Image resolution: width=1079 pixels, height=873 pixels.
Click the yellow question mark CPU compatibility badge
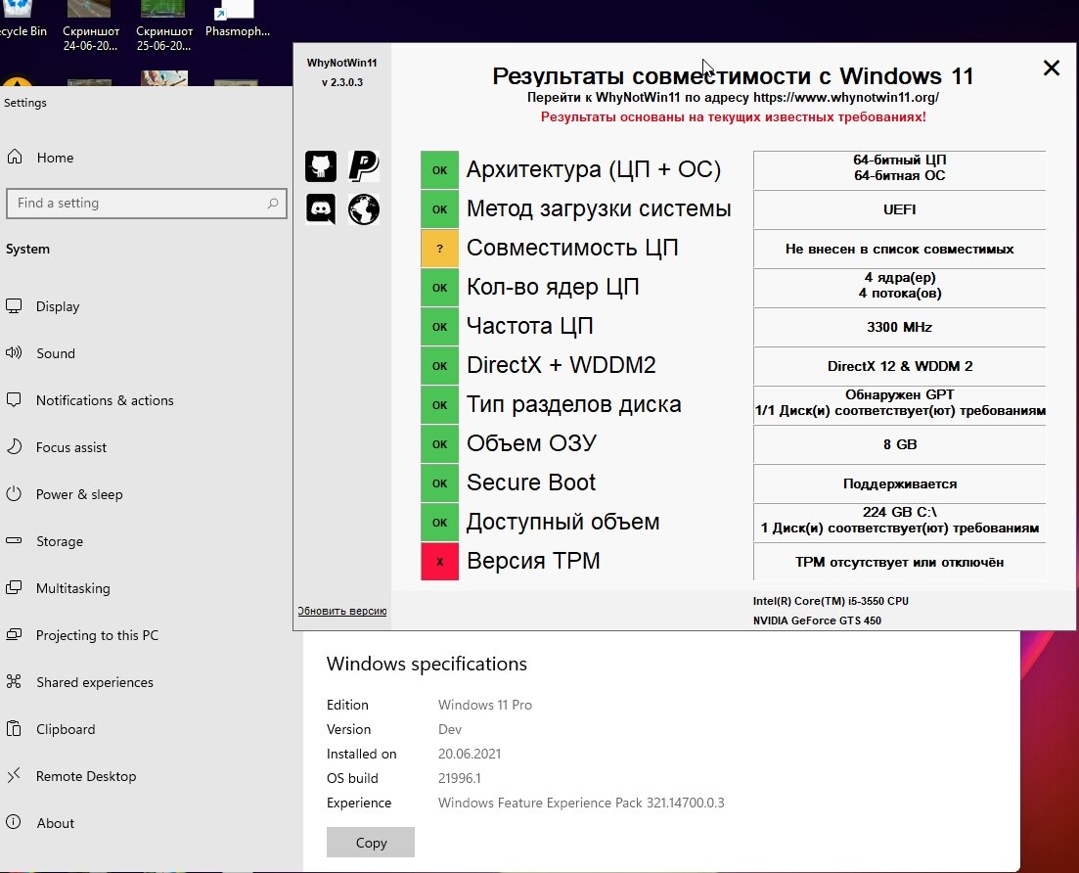click(x=440, y=249)
